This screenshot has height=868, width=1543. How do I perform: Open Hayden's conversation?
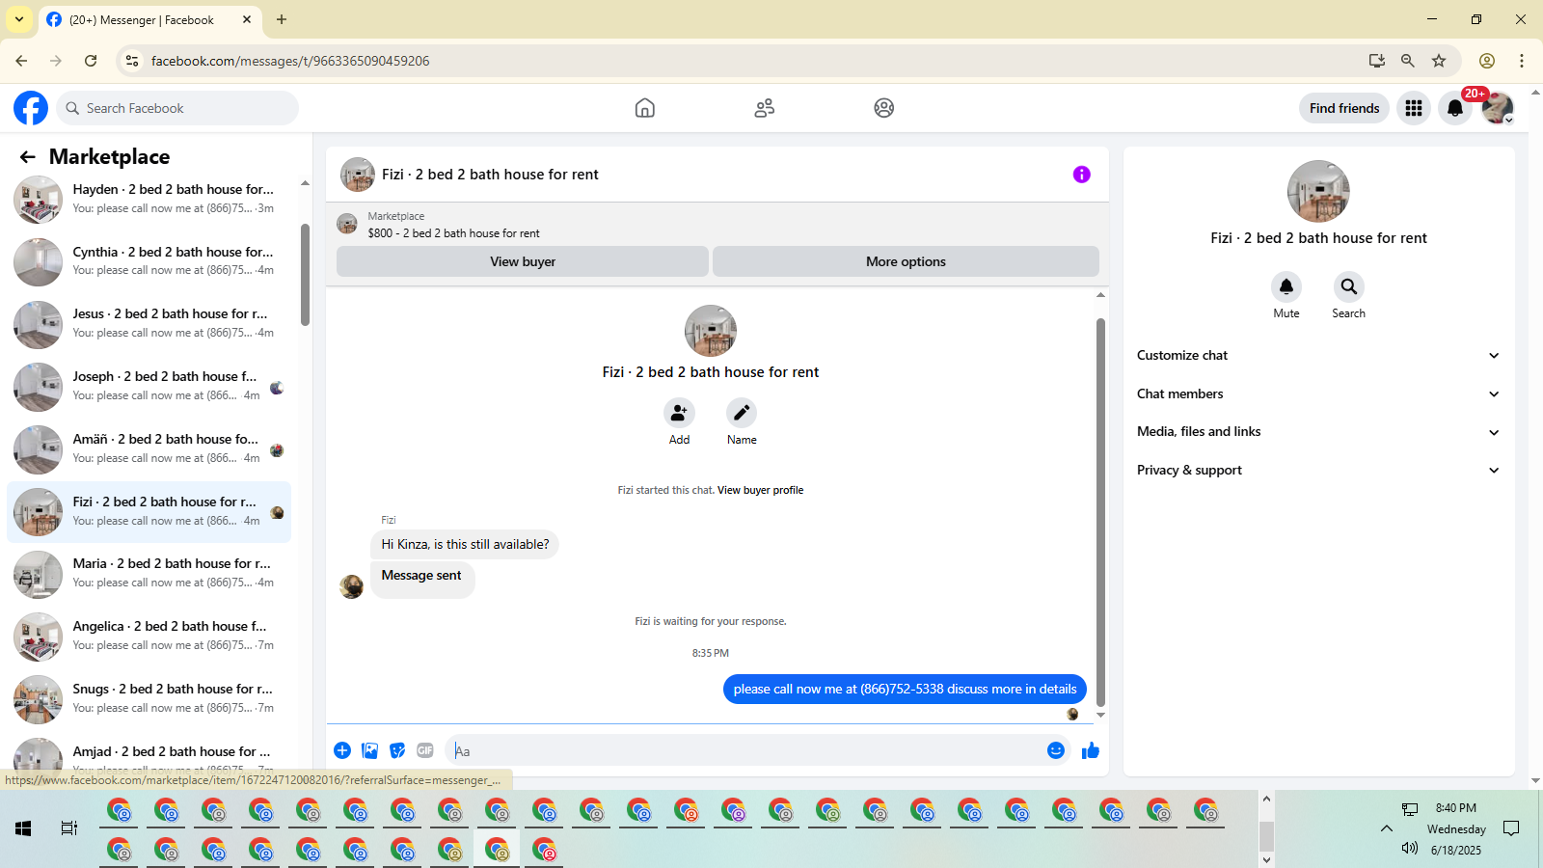[x=149, y=199]
